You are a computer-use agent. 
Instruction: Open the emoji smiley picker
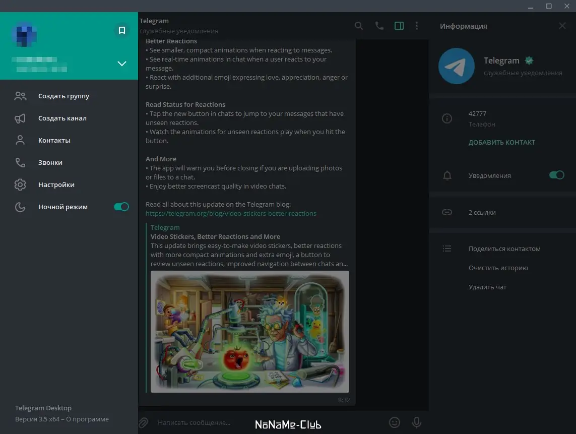(394, 422)
